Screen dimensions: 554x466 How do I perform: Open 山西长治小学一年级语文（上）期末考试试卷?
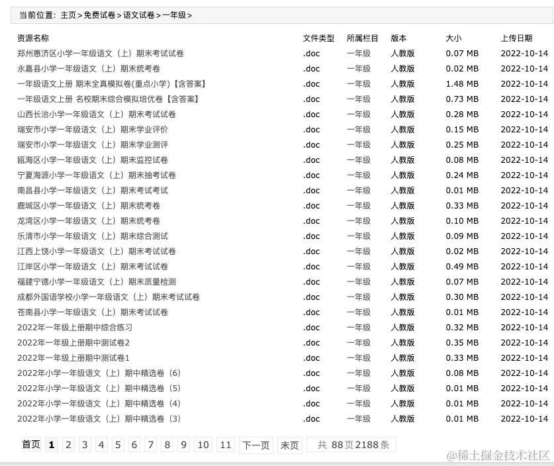point(97,114)
